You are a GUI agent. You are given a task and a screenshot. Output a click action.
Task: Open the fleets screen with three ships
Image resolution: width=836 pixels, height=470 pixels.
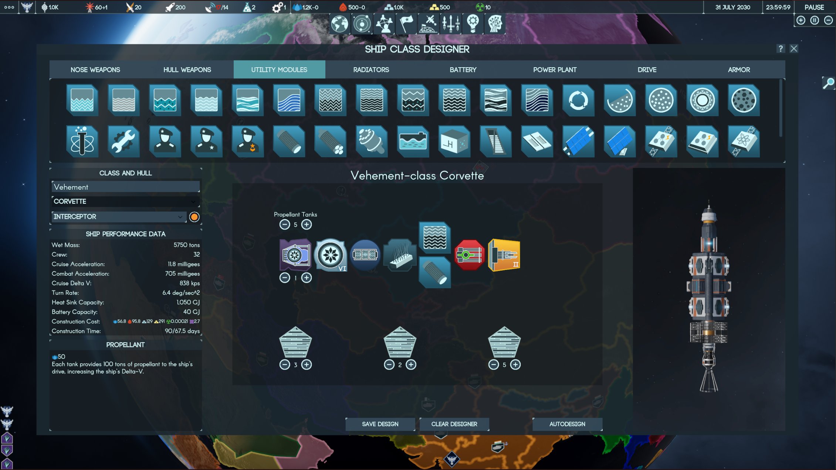pyautogui.click(x=450, y=24)
